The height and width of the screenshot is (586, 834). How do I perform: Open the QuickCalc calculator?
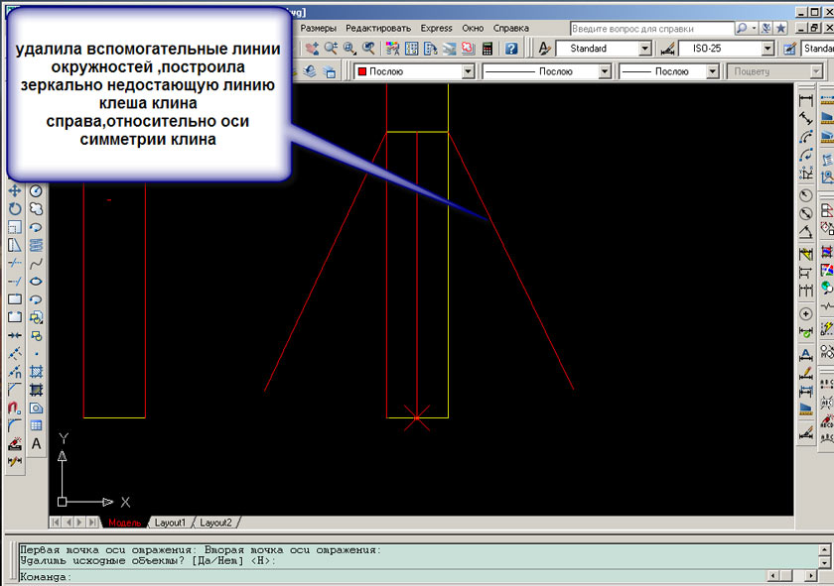coord(486,48)
